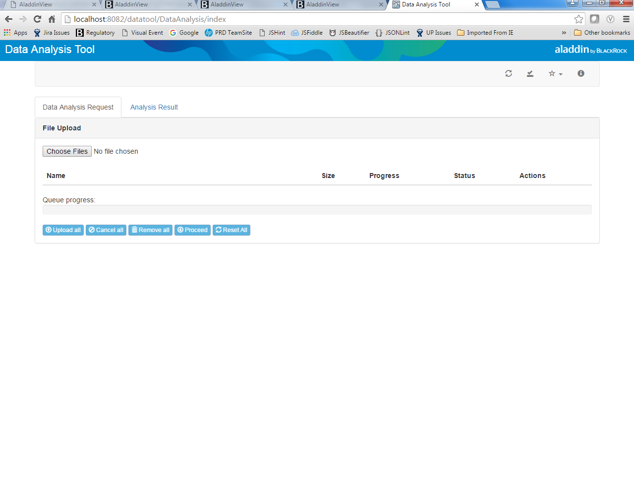
Task: Click the Size column header
Action: (328, 176)
